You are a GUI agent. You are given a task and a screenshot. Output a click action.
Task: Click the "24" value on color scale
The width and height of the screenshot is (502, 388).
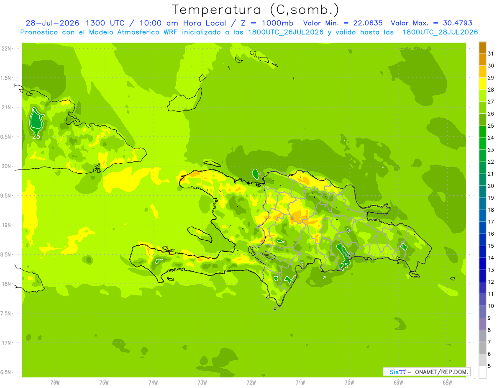[491, 137]
